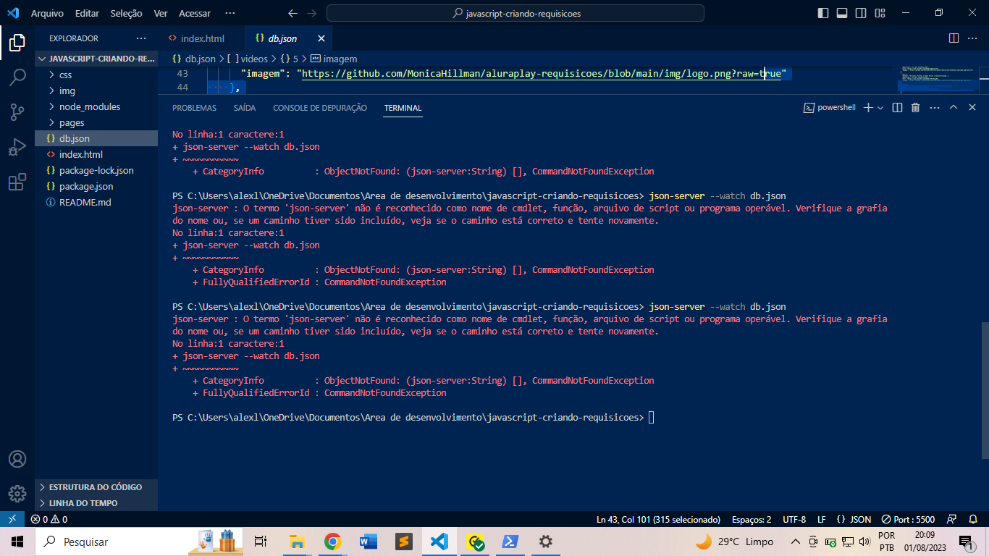
Task: Open package-lock.json in the explorer
Action: pos(96,170)
